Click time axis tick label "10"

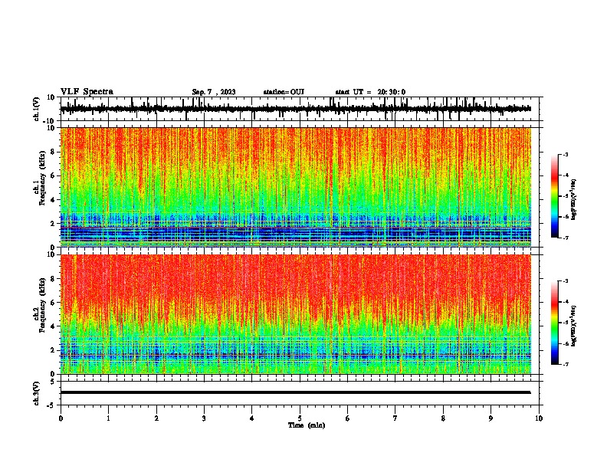[x=539, y=418]
